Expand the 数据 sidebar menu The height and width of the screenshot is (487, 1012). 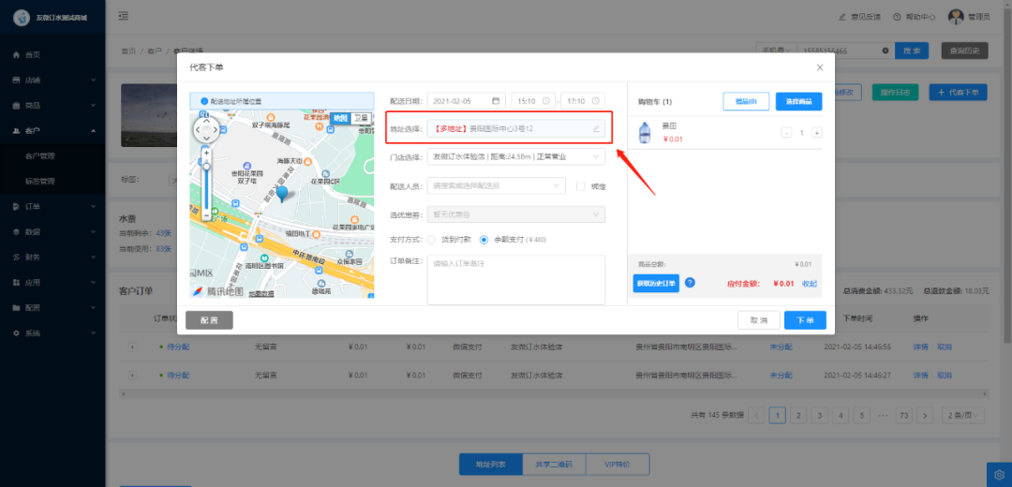click(52, 231)
